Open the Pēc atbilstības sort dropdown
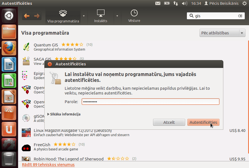This screenshot has height=168, width=249. coord(222,33)
